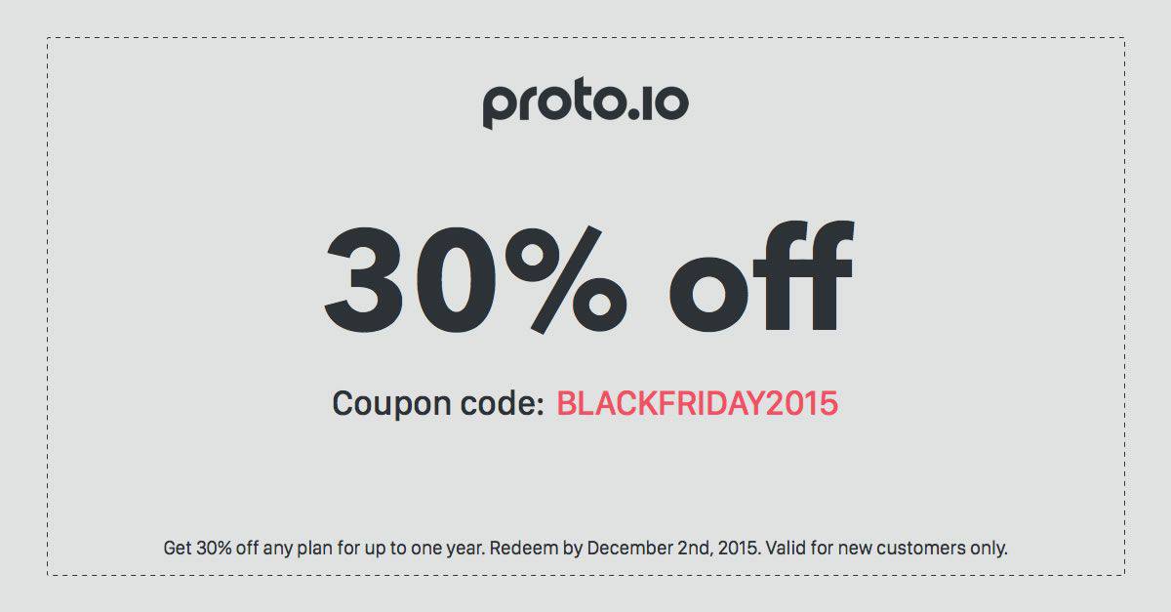Viewport: 1171px width, 612px height.
Task: Click the "Coupon code:" label
Action: [x=437, y=405]
